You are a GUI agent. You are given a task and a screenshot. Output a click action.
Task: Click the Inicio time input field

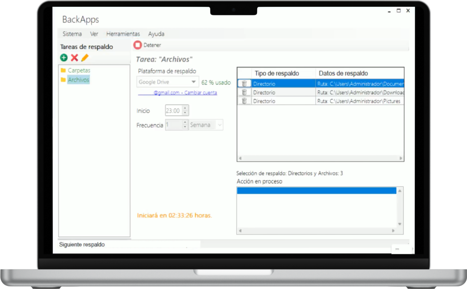pyautogui.click(x=173, y=111)
